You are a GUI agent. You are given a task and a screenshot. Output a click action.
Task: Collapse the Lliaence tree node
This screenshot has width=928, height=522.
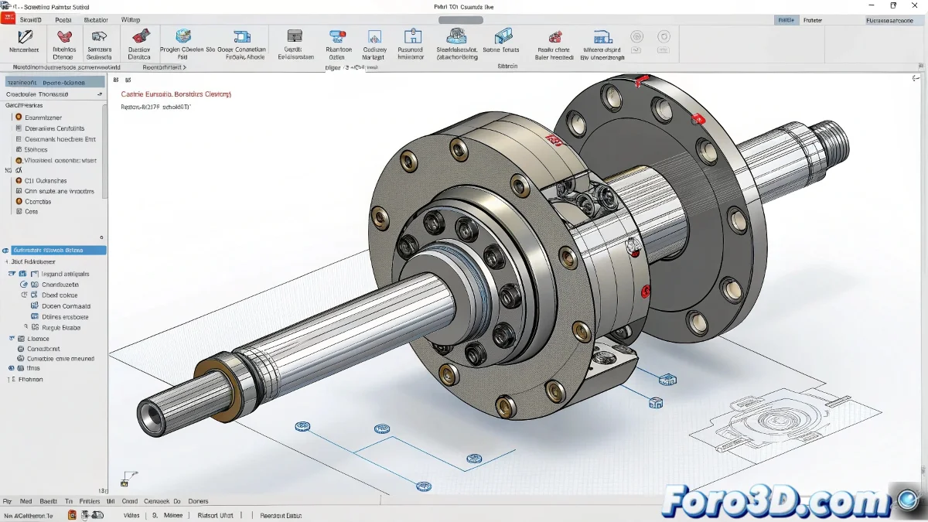11,339
